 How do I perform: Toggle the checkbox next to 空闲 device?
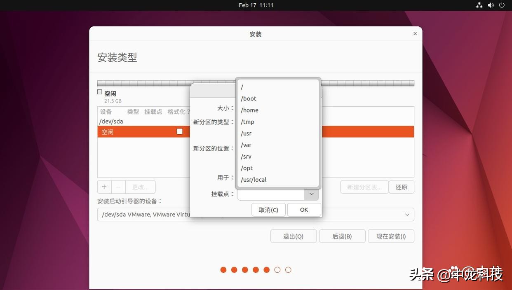99,92
